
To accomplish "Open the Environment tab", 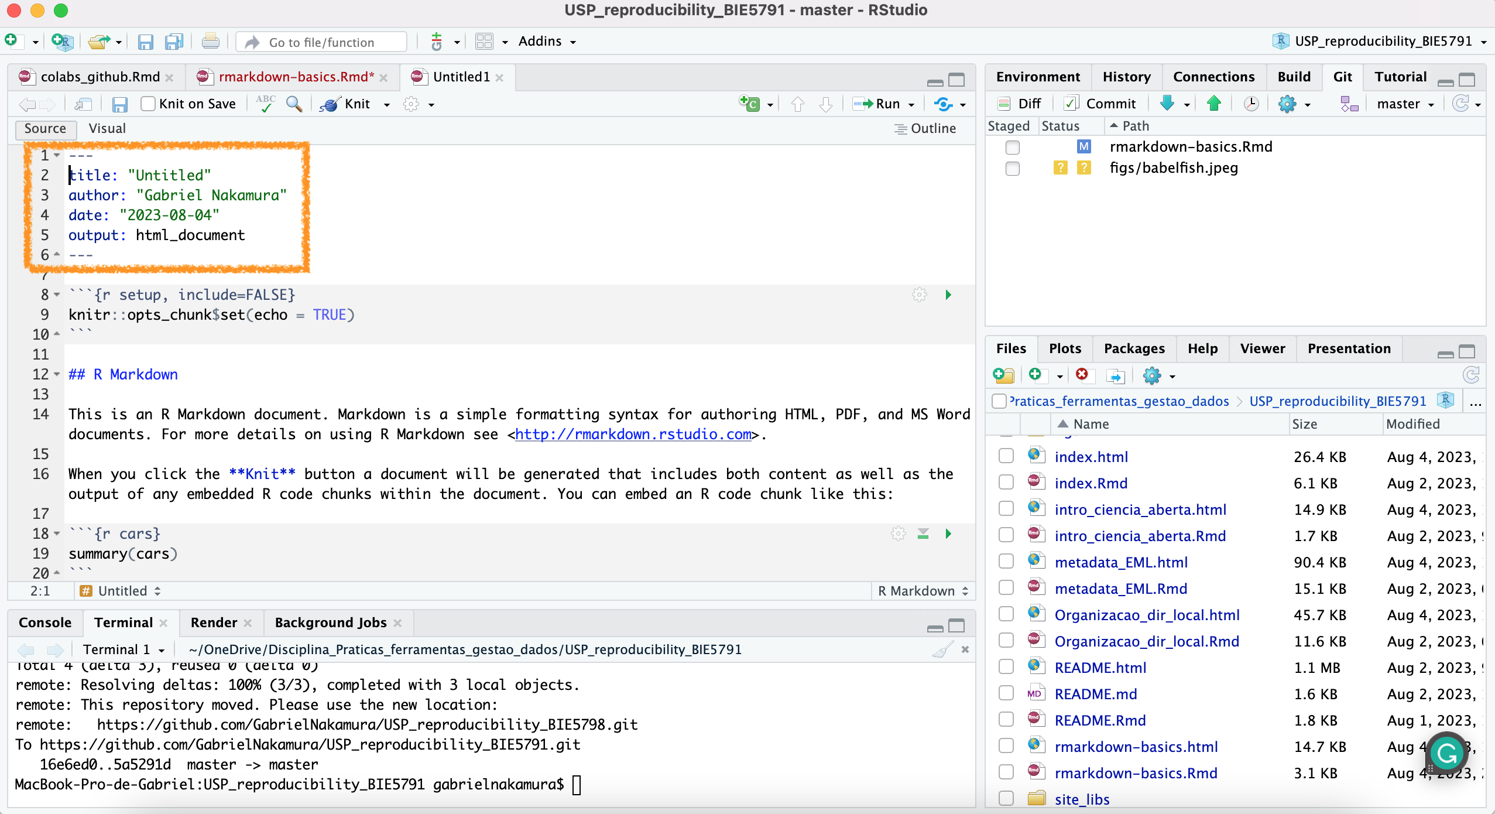I will pos(1038,77).
